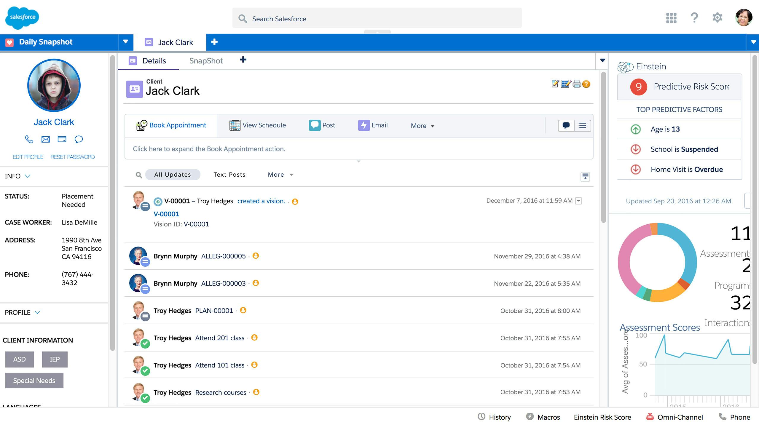Viewport: 759px width, 425px height.
Task: Switch to feed view speech bubble toggle
Action: (x=566, y=125)
